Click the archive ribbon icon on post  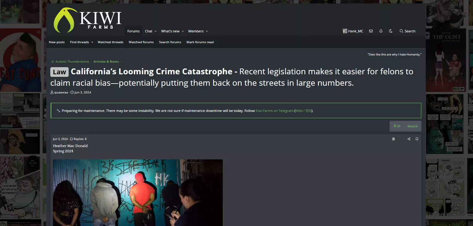tap(393, 139)
